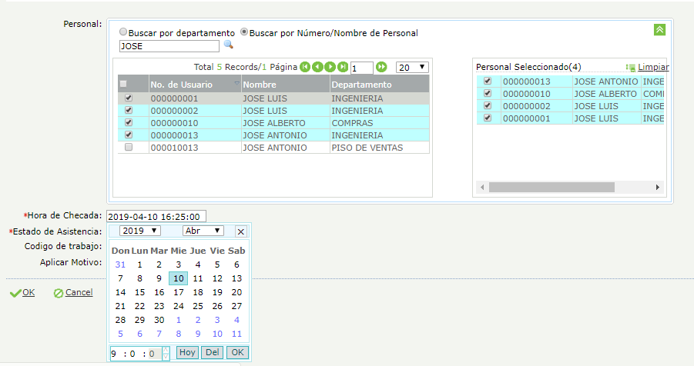Viewport: 694px width, 366px height.
Task: Open the Abr month dropdown
Action: click(203, 231)
